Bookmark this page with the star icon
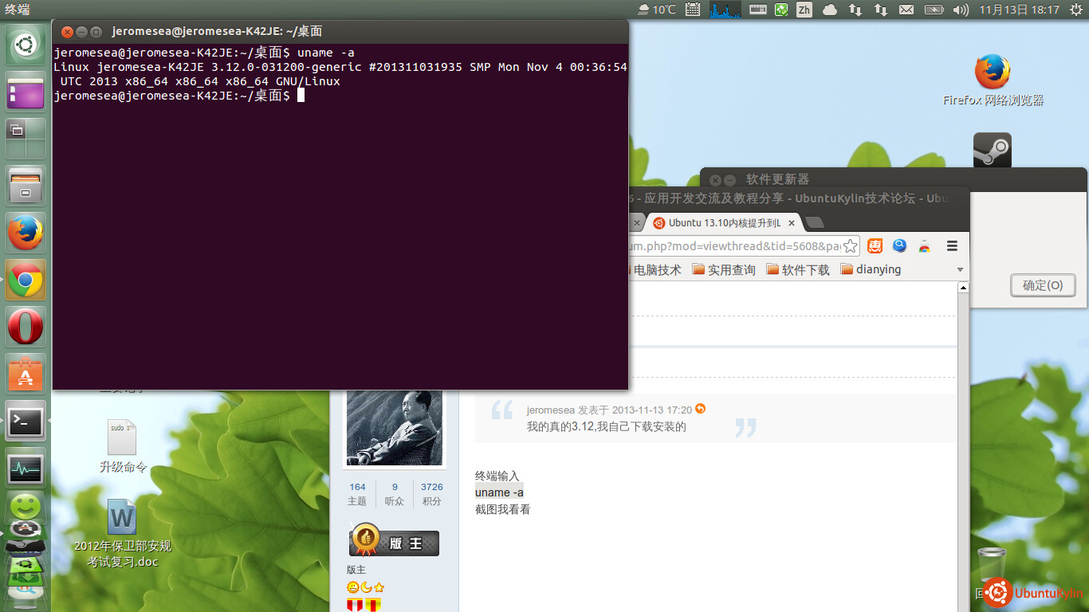Viewport: 1089px width, 612px height. pyautogui.click(x=851, y=246)
